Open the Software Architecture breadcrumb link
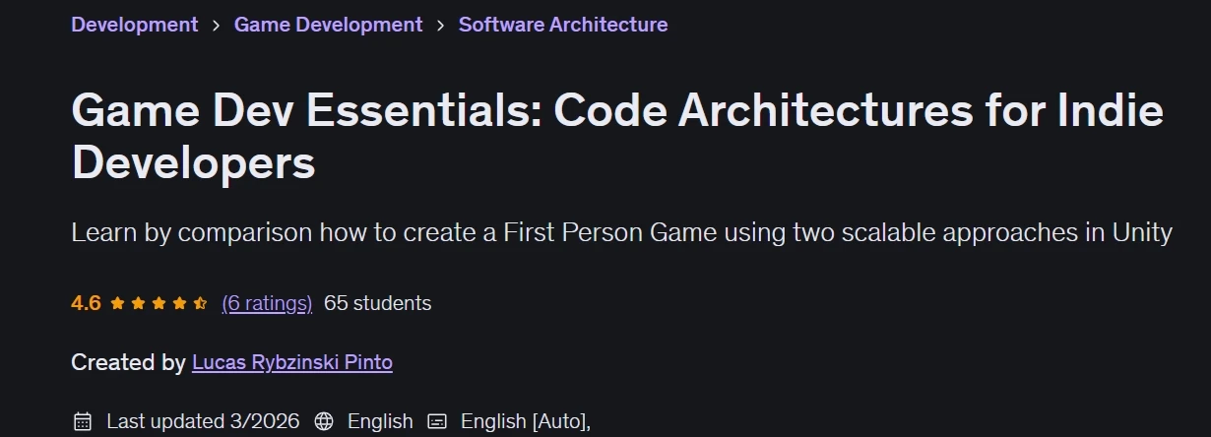This screenshot has height=437, width=1211. (563, 24)
